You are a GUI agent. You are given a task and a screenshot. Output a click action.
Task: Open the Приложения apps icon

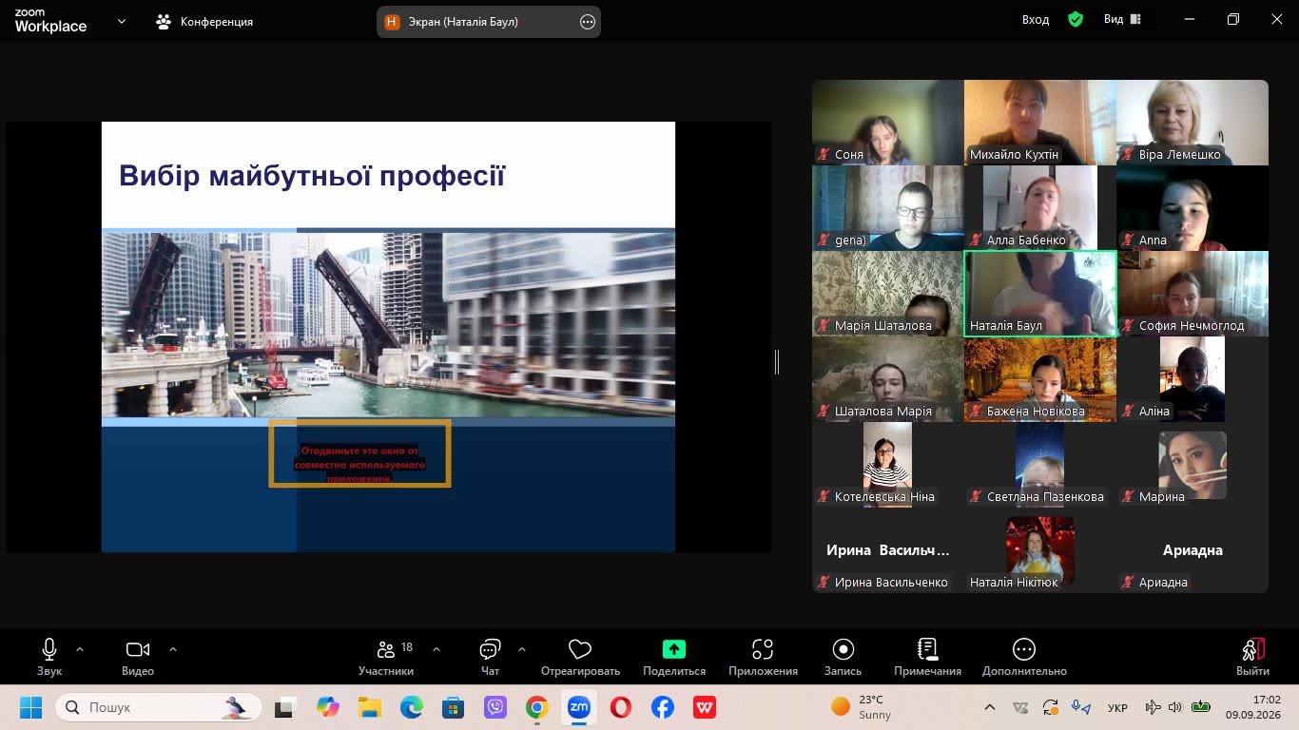[763, 649]
